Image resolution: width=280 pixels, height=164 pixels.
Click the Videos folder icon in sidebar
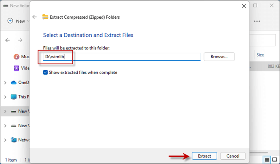16,68
